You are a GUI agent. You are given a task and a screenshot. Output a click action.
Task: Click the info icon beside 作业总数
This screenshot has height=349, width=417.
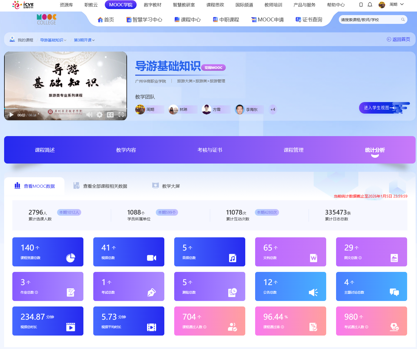point(36,292)
